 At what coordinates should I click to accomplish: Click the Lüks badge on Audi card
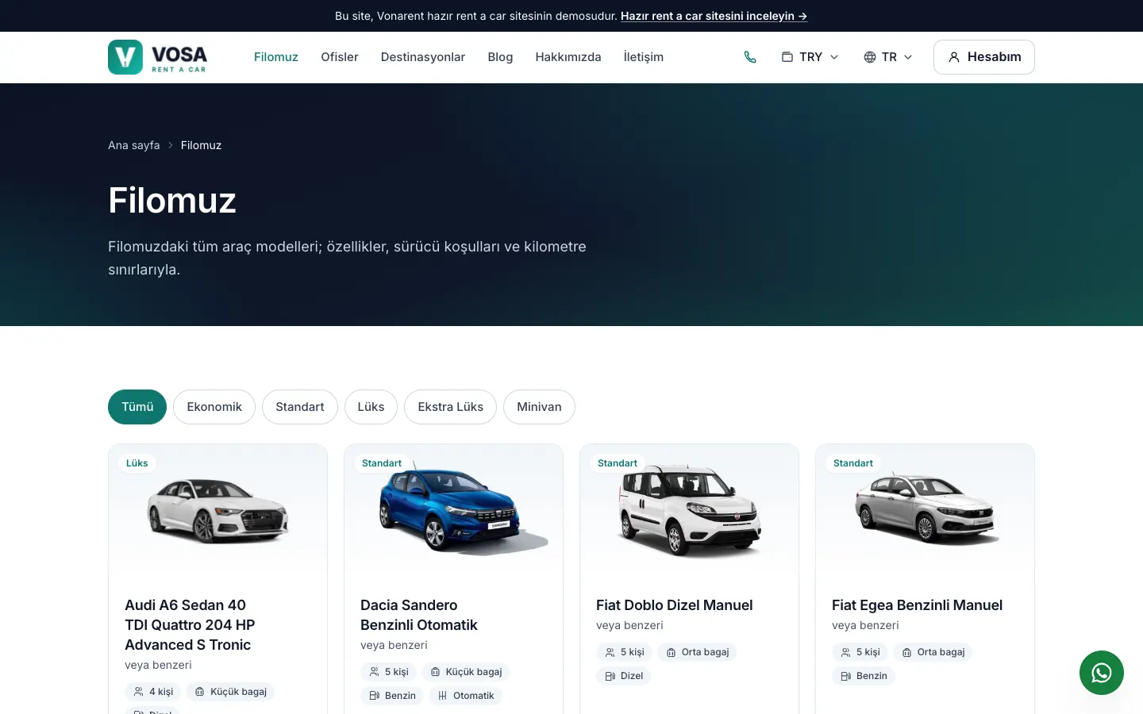[x=137, y=463]
